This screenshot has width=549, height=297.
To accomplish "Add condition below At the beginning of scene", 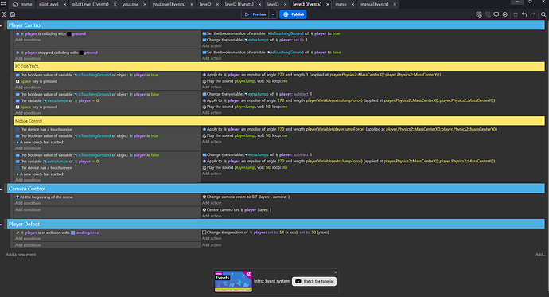I will click(x=28, y=203).
